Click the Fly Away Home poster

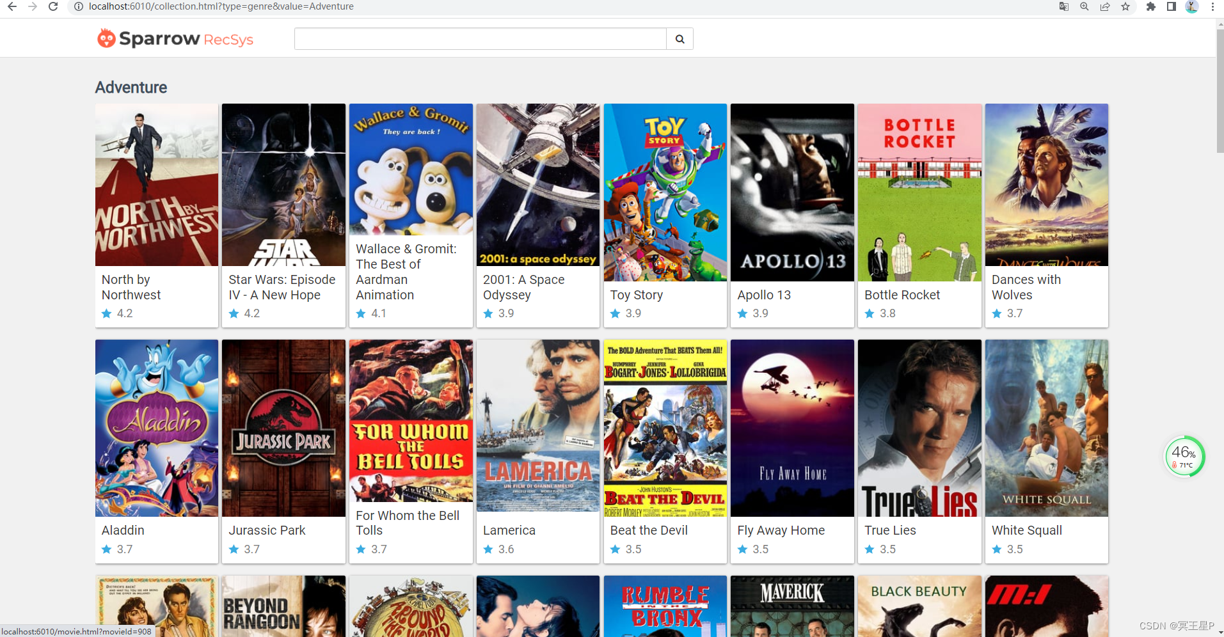pyautogui.click(x=792, y=428)
